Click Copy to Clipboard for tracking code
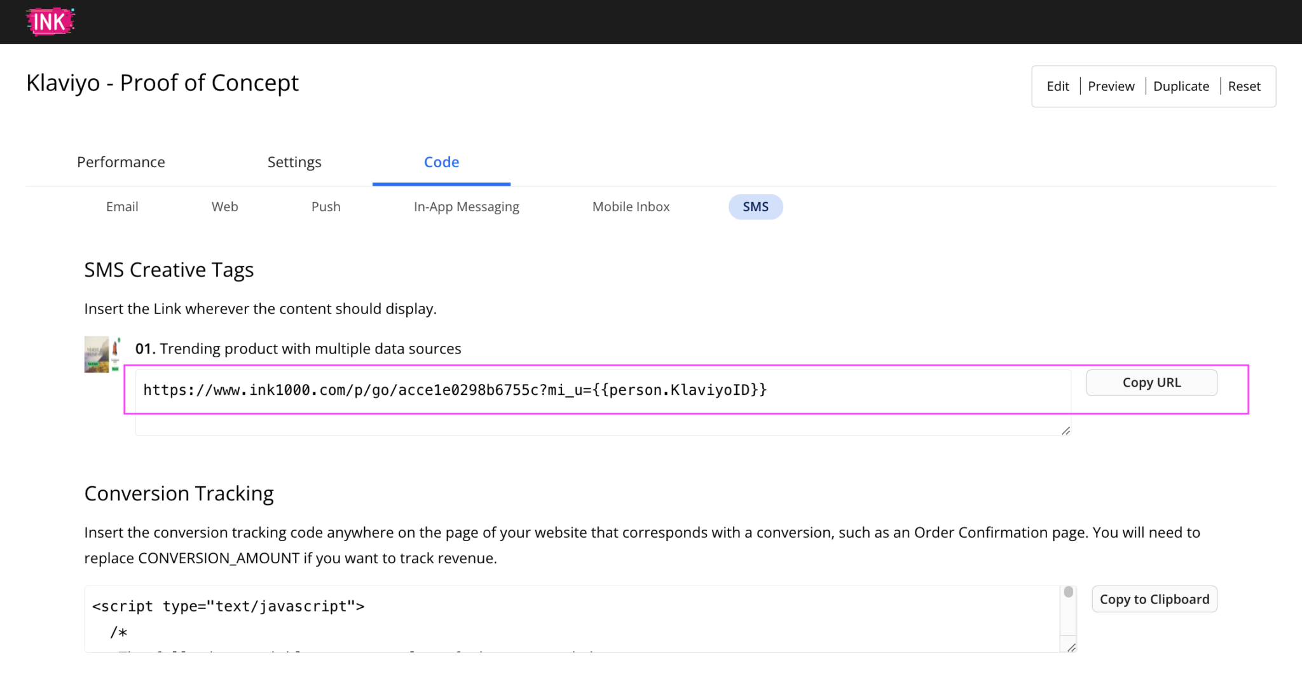This screenshot has width=1302, height=686. click(x=1155, y=598)
